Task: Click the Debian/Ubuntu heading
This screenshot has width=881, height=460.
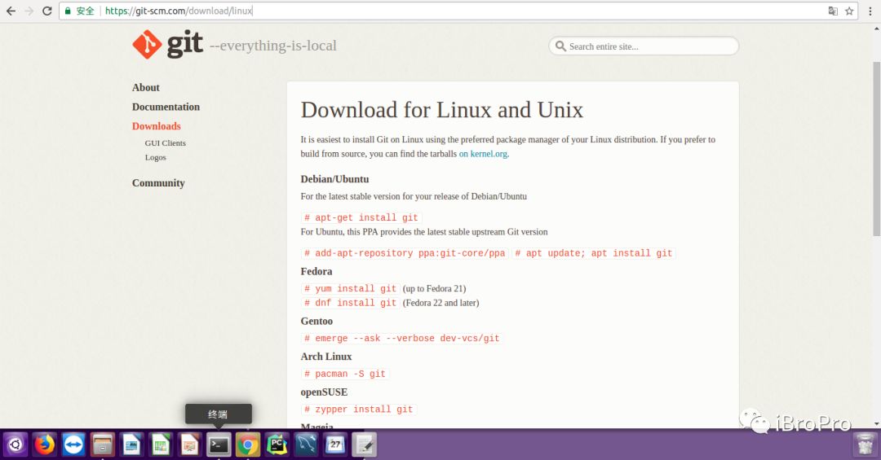Action: (x=335, y=179)
